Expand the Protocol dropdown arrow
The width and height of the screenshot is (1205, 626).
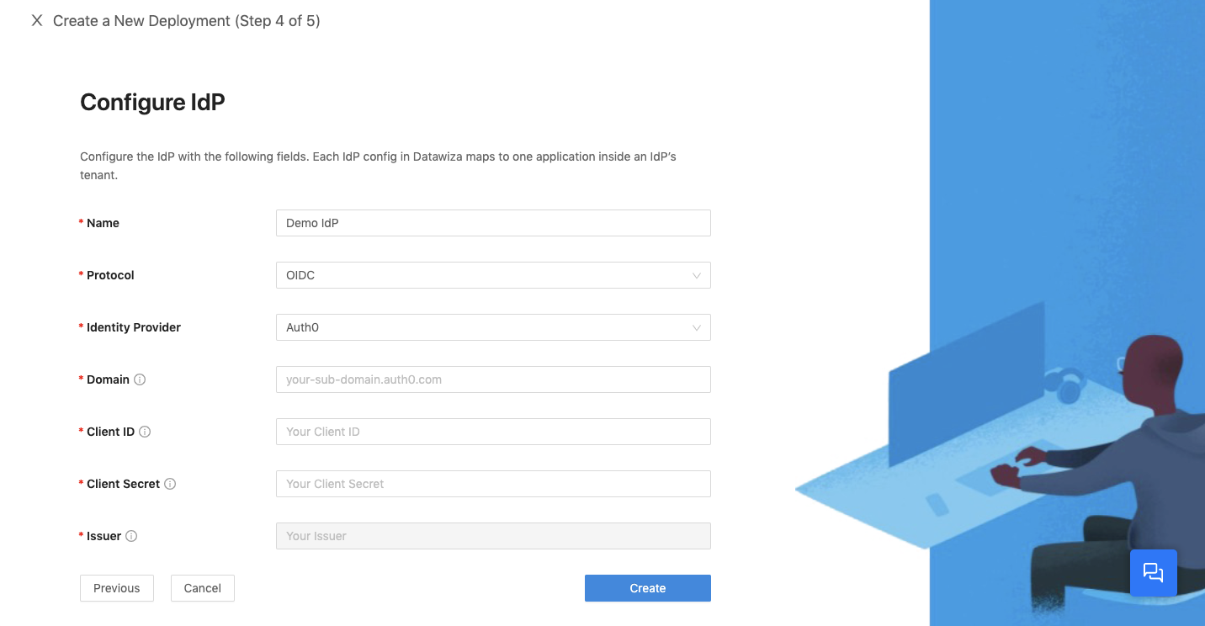pos(697,275)
